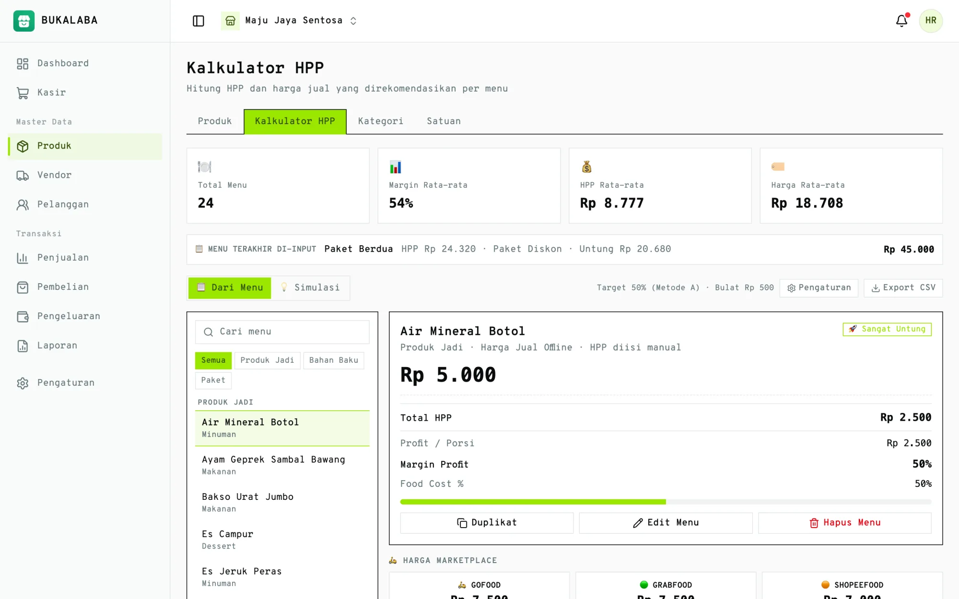Filter list by Paket chip

tap(213, 380)
